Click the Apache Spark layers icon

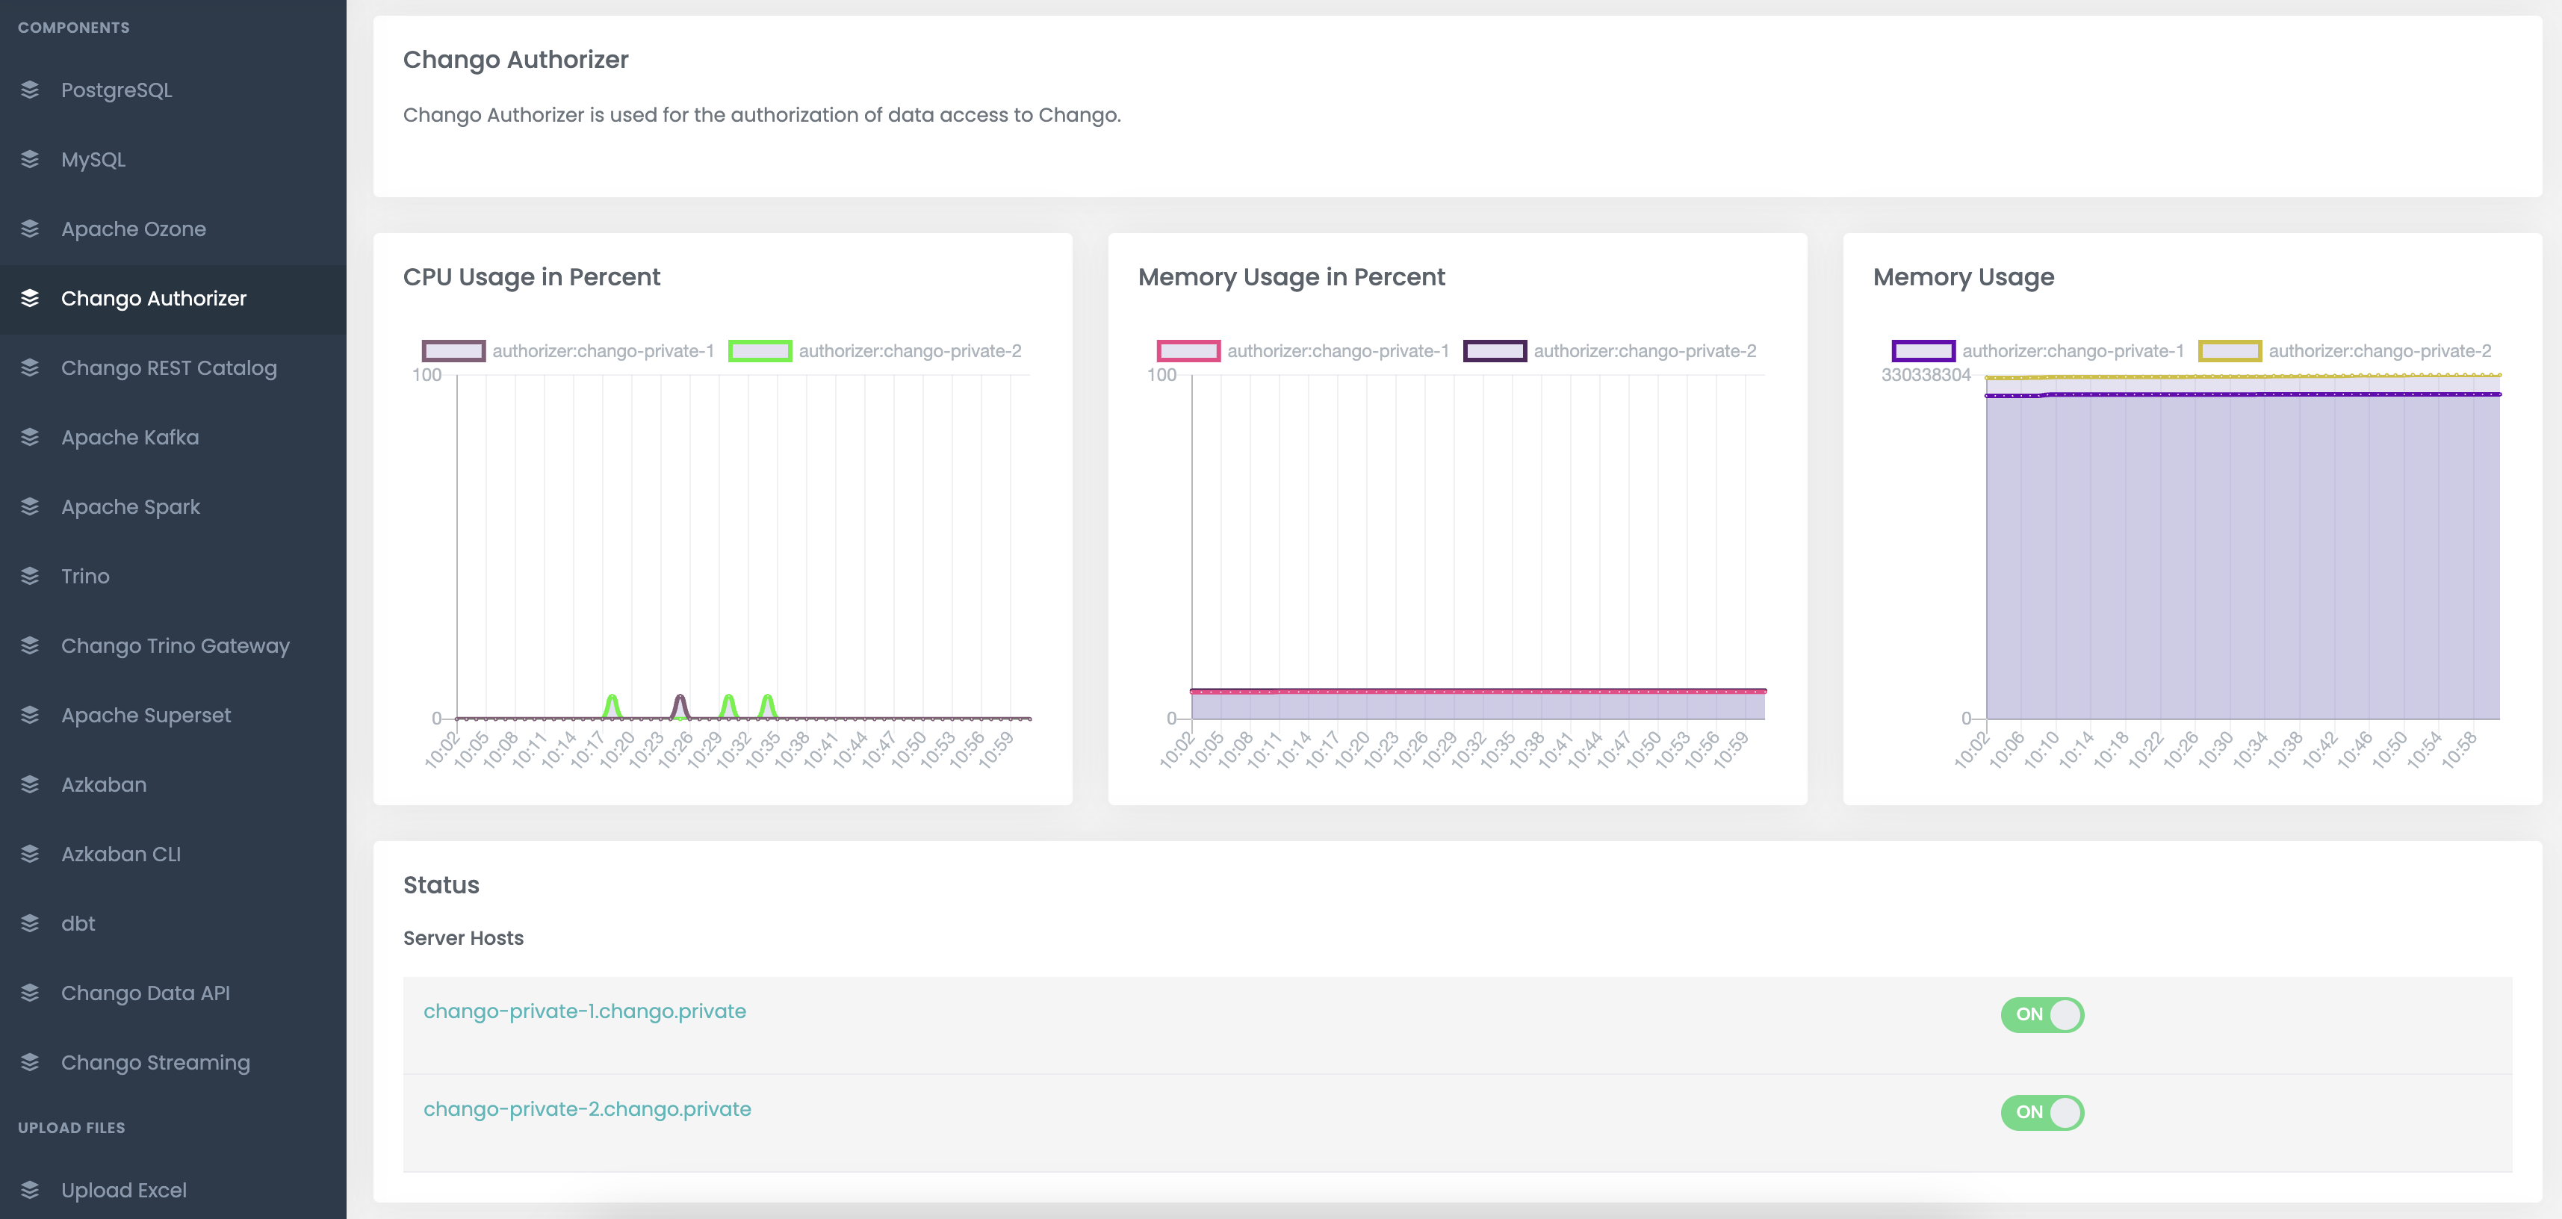click(x=30, y=507)
